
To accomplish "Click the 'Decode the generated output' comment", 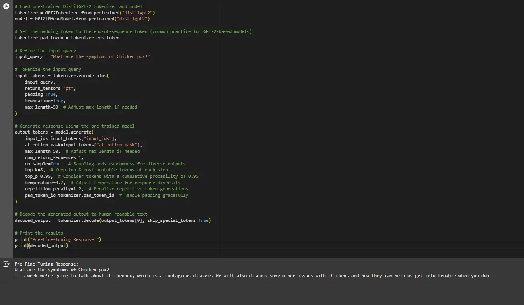I will click(x=81, y=214).
